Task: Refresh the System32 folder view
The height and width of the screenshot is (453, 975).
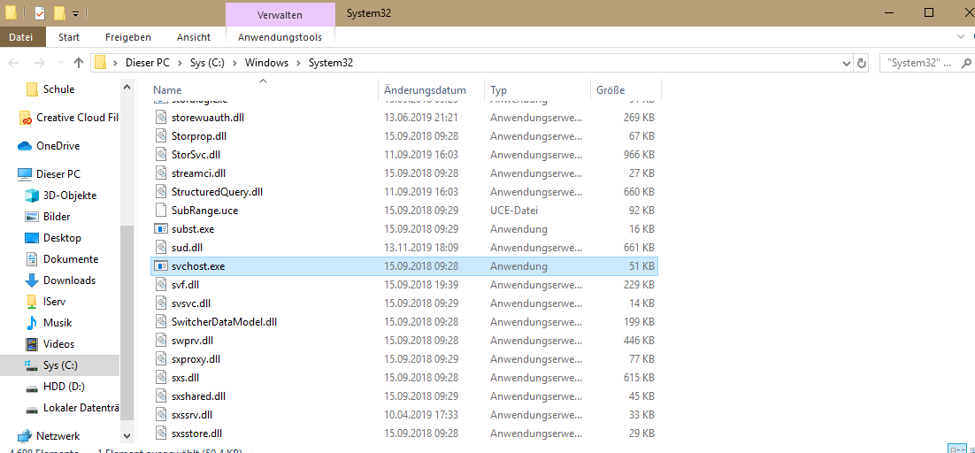Action: [x=861, y=63]
